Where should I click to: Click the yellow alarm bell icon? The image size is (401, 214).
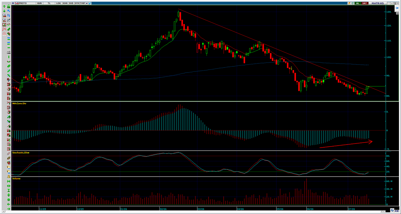[x=9, y=177]
